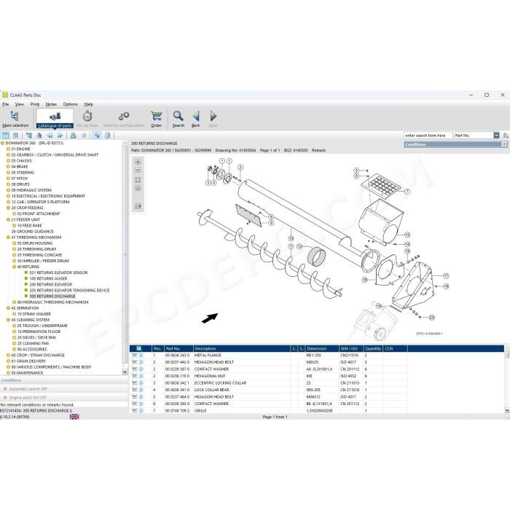
Task: Open the Notes menu
Action: coord(51,104)
